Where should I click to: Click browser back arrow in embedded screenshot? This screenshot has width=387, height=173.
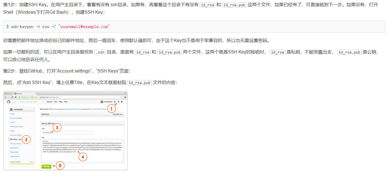(6, 97)
